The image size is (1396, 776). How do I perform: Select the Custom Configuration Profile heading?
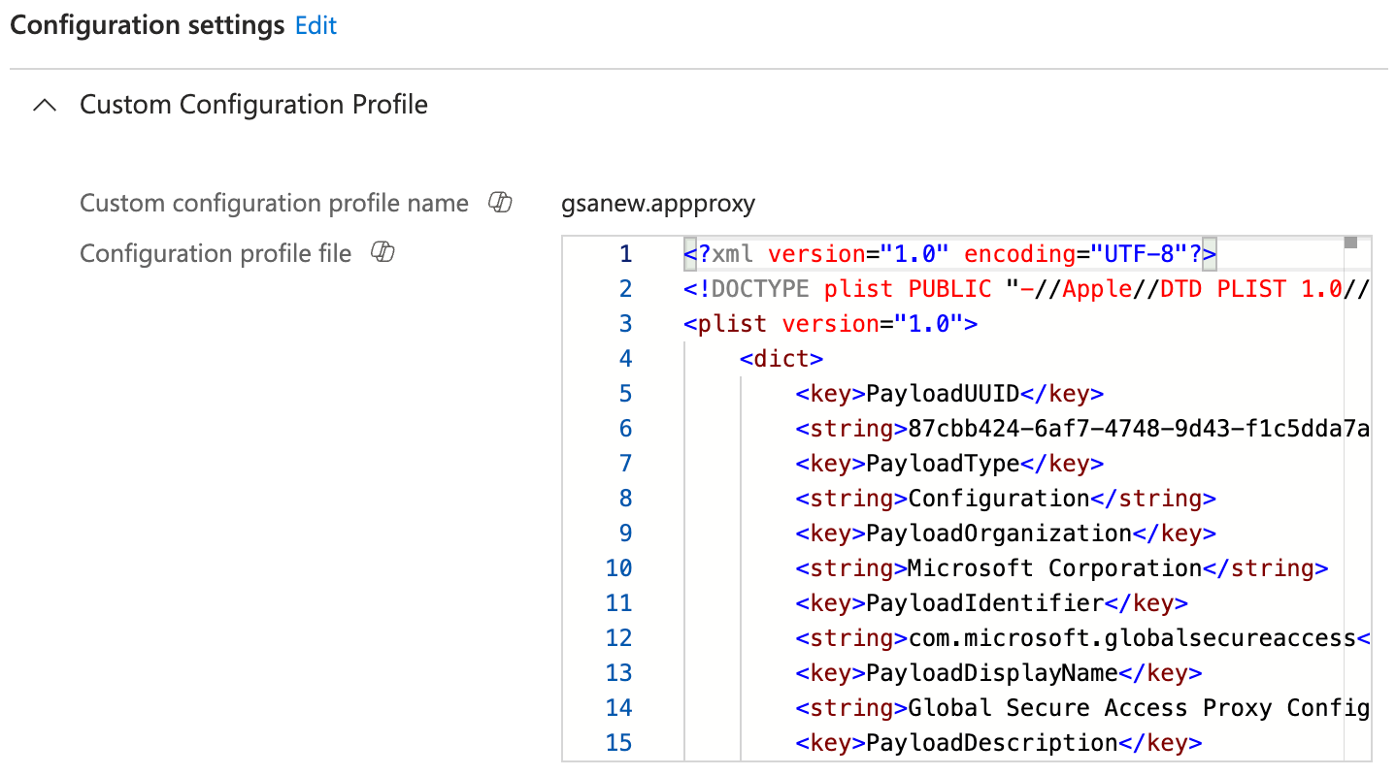[x=253, y=105]
